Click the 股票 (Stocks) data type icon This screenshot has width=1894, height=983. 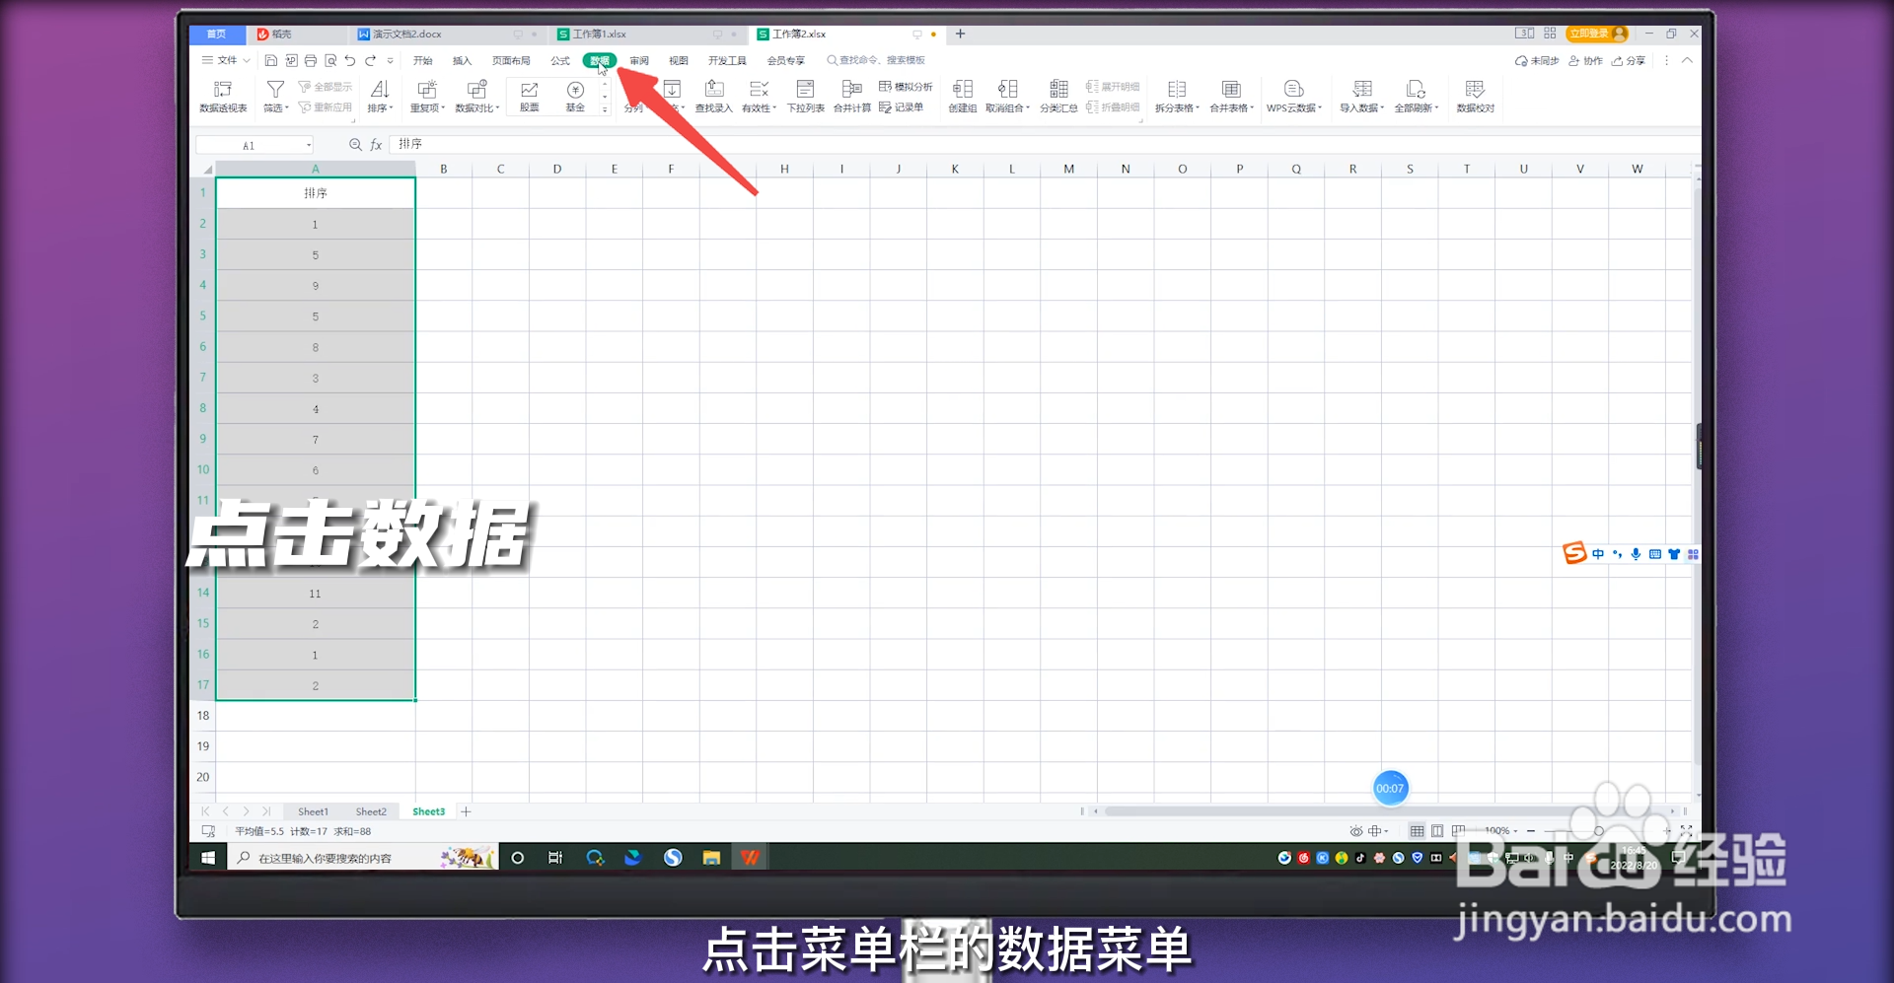529,94
